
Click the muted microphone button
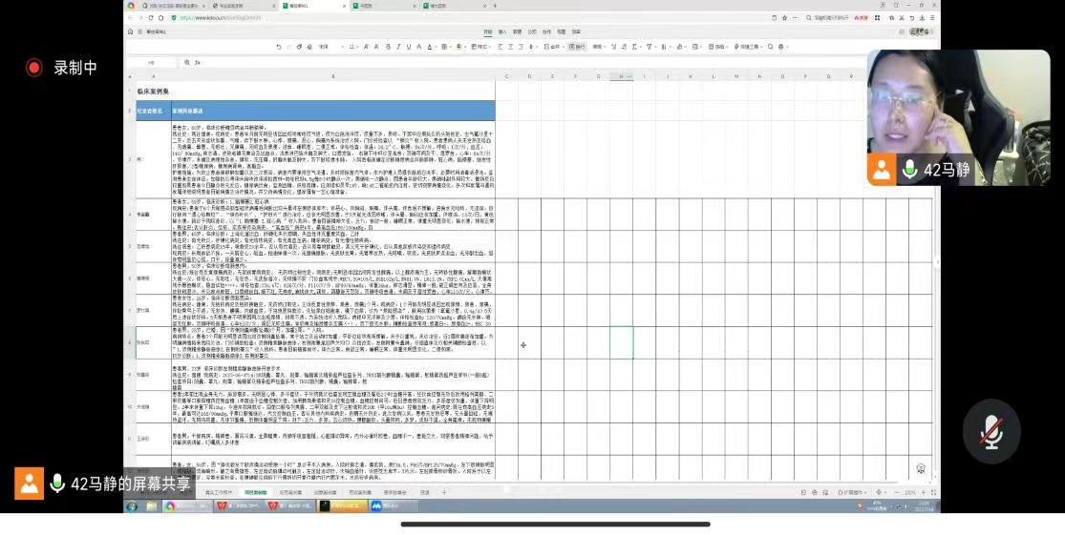point(991,432)
